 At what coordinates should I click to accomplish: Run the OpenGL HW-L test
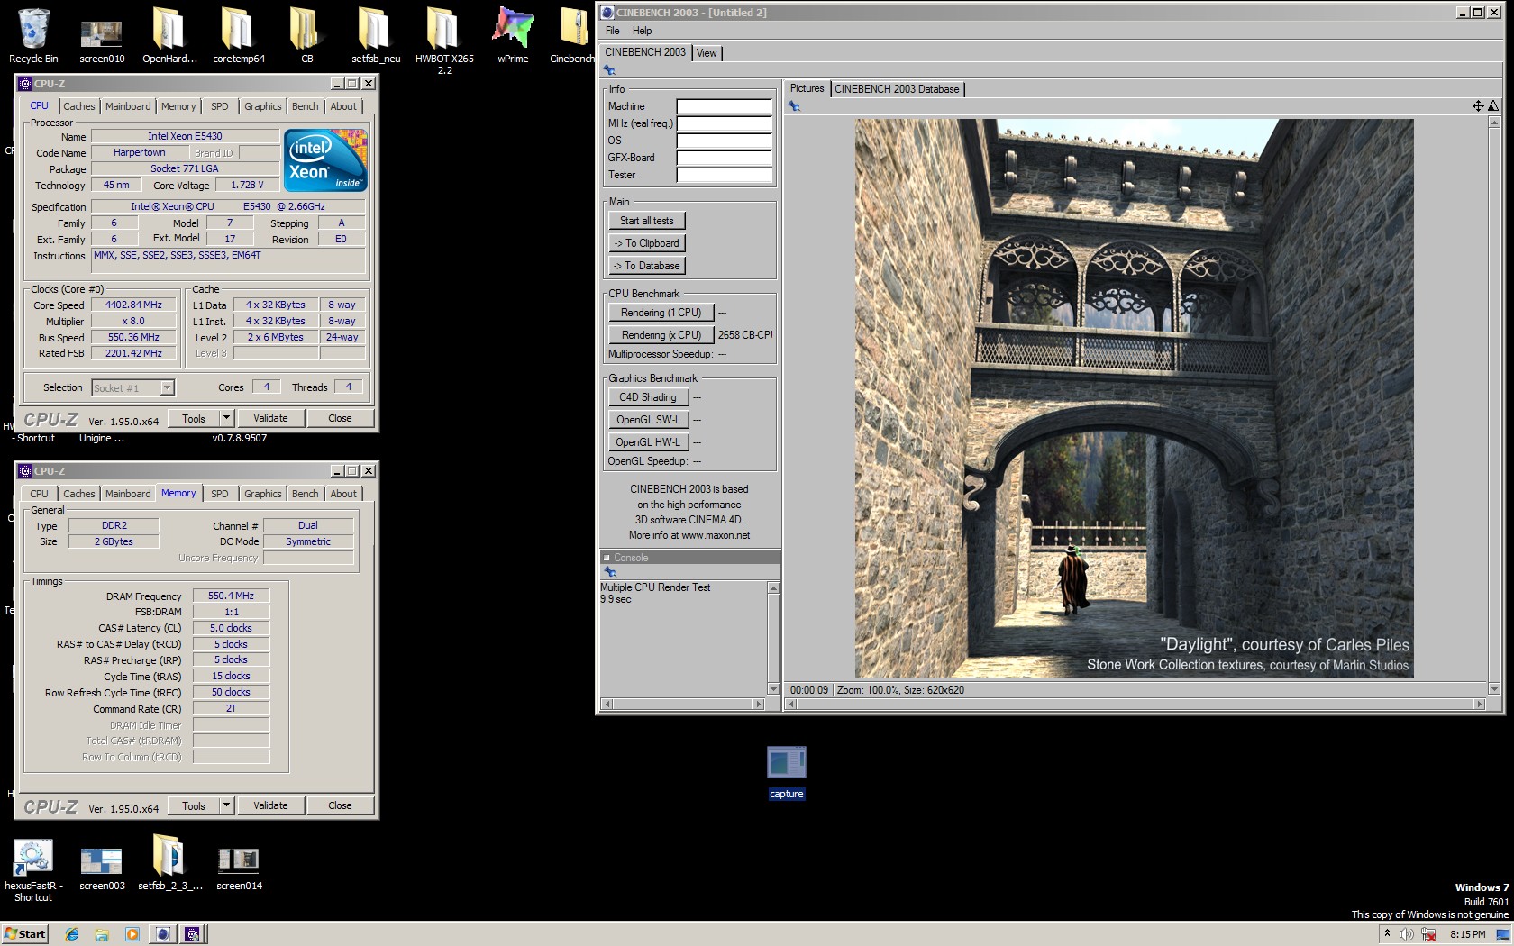648,442
